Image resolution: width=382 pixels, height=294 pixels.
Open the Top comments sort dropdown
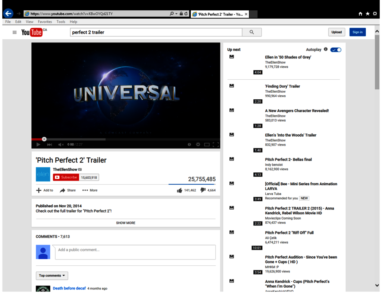(52, 275)
